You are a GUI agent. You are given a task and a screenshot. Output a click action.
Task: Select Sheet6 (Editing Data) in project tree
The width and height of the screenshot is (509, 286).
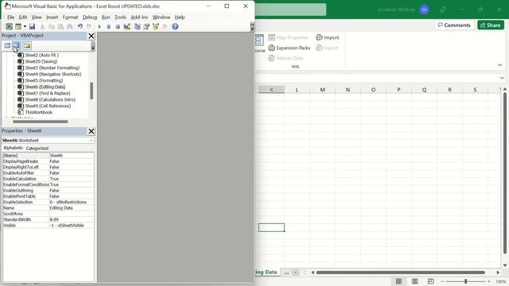(x=45, y=87)
